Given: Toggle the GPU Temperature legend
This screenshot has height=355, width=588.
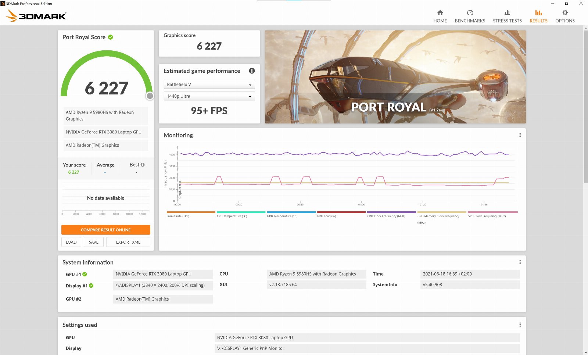Looking at the screenshot, I should [291, 215].
